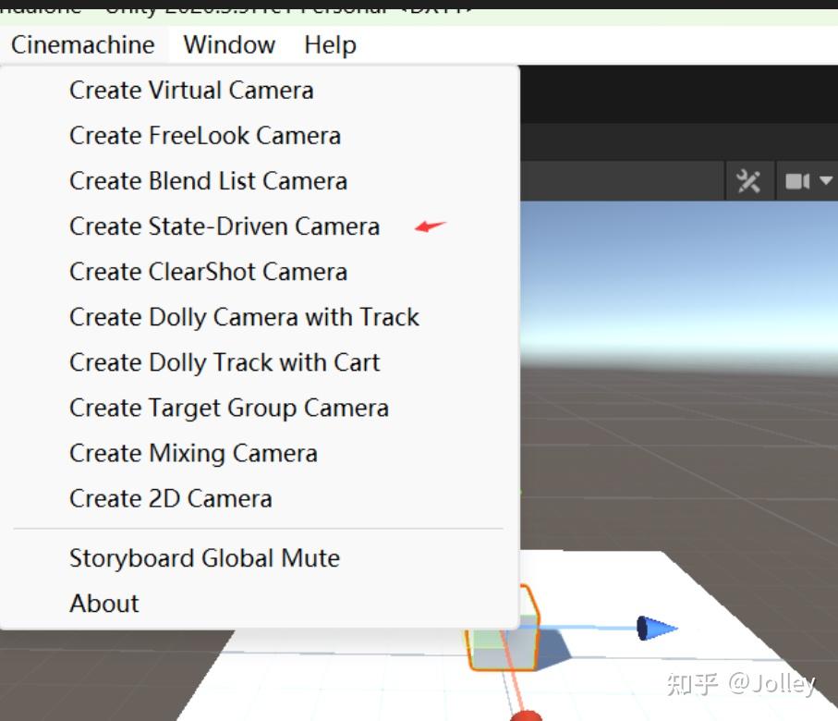The height and width of the screenshot is (721, 838).
Task: Create a ClearShot Camera
Action: (x=208, y=271)
